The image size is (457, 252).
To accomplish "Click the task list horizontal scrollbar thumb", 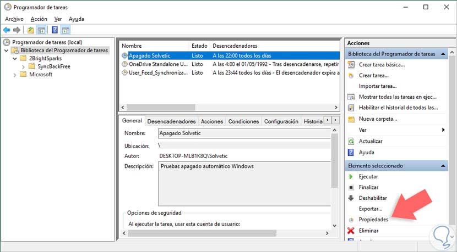I will 161,107.
